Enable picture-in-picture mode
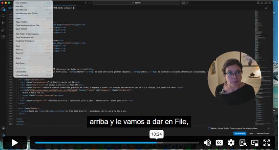Viewport: 279px width, 150px height. [255, 143]
